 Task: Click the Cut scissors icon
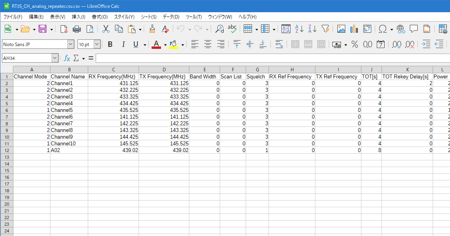click(106, 29)
